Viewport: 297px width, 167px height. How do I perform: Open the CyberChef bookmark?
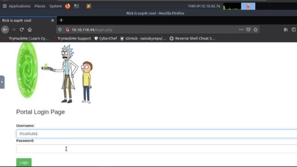[106, 39]
